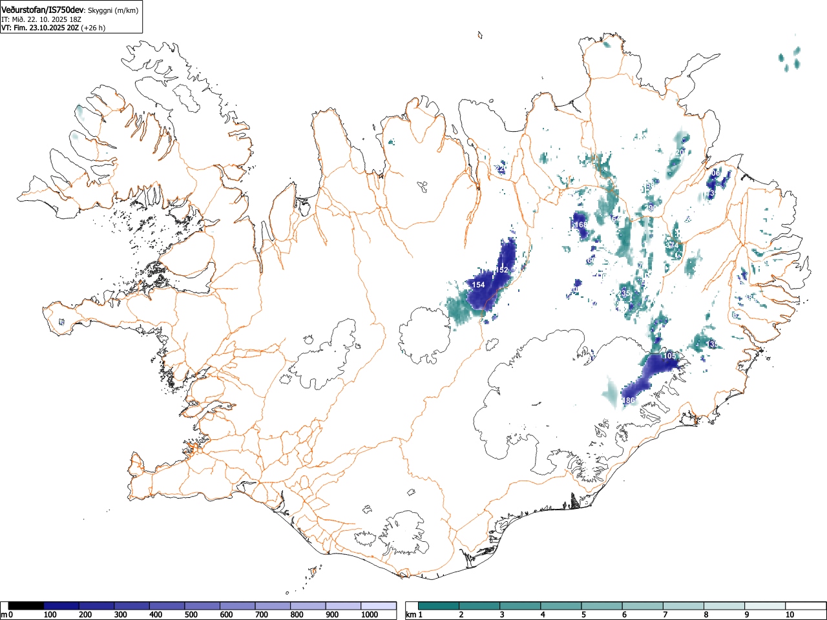Select the 186 visibility value near glacier

click(x=628, y=401)
